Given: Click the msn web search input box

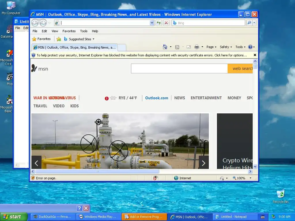Looking at the screenshot, I should (179, 68).
